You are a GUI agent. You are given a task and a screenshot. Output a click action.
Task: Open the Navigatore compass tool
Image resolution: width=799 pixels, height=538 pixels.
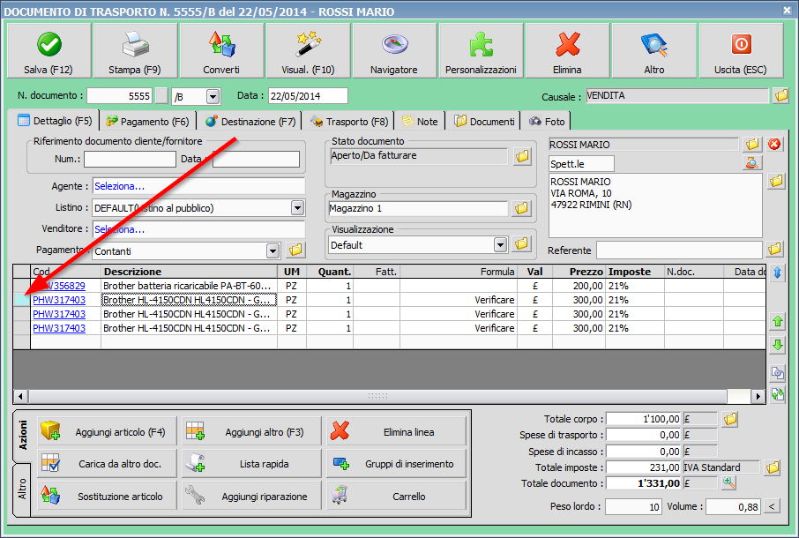[394, 50]
